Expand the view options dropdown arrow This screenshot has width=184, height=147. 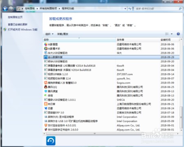(x=172, y=34)
